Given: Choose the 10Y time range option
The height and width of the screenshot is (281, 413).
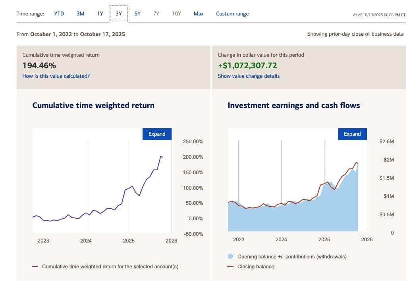Looking at the screenshot, I should point(176,13).
